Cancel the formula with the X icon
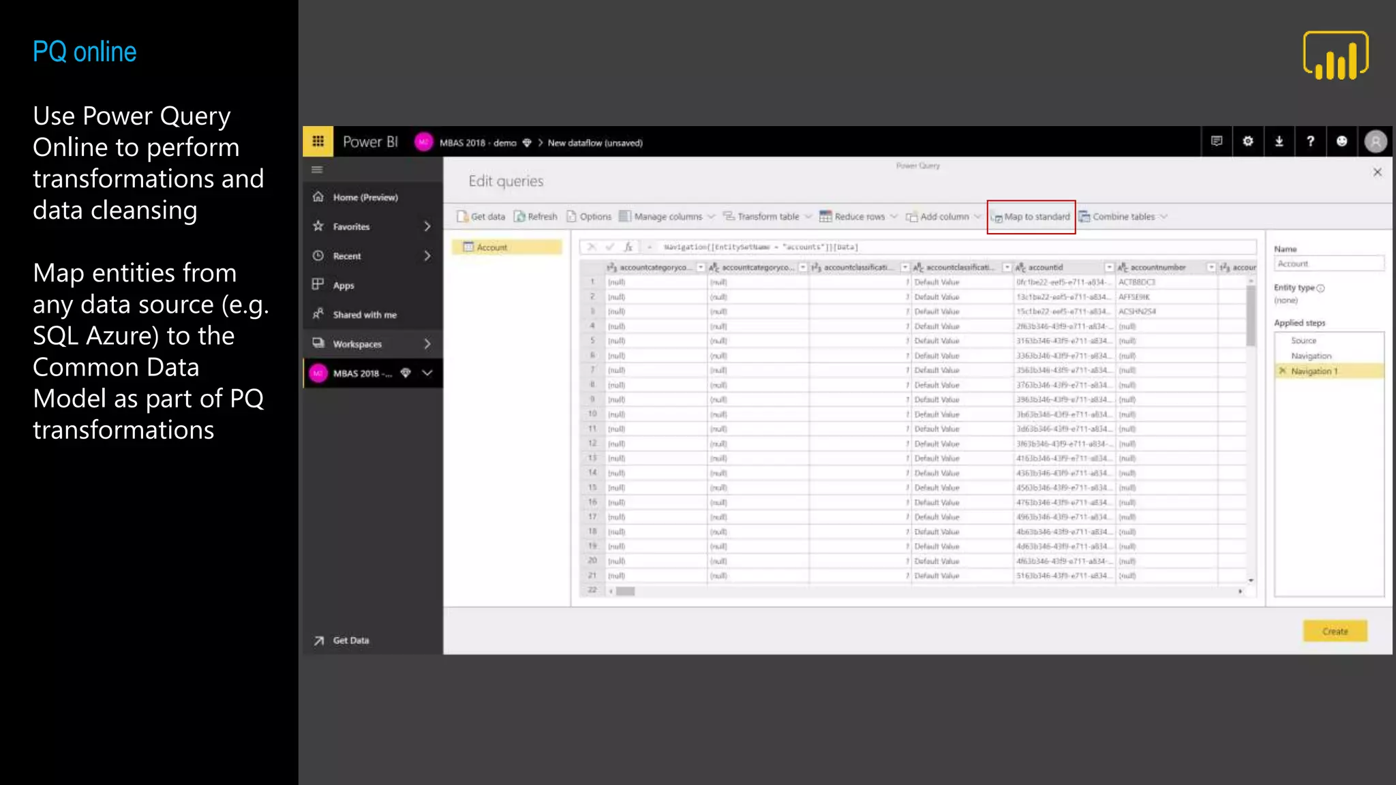Image resolution: width=1396 pixels, height=785 pixels. point(591,247)
